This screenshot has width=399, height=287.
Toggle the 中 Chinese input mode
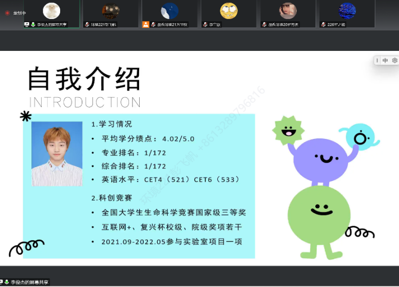point(385,61)
